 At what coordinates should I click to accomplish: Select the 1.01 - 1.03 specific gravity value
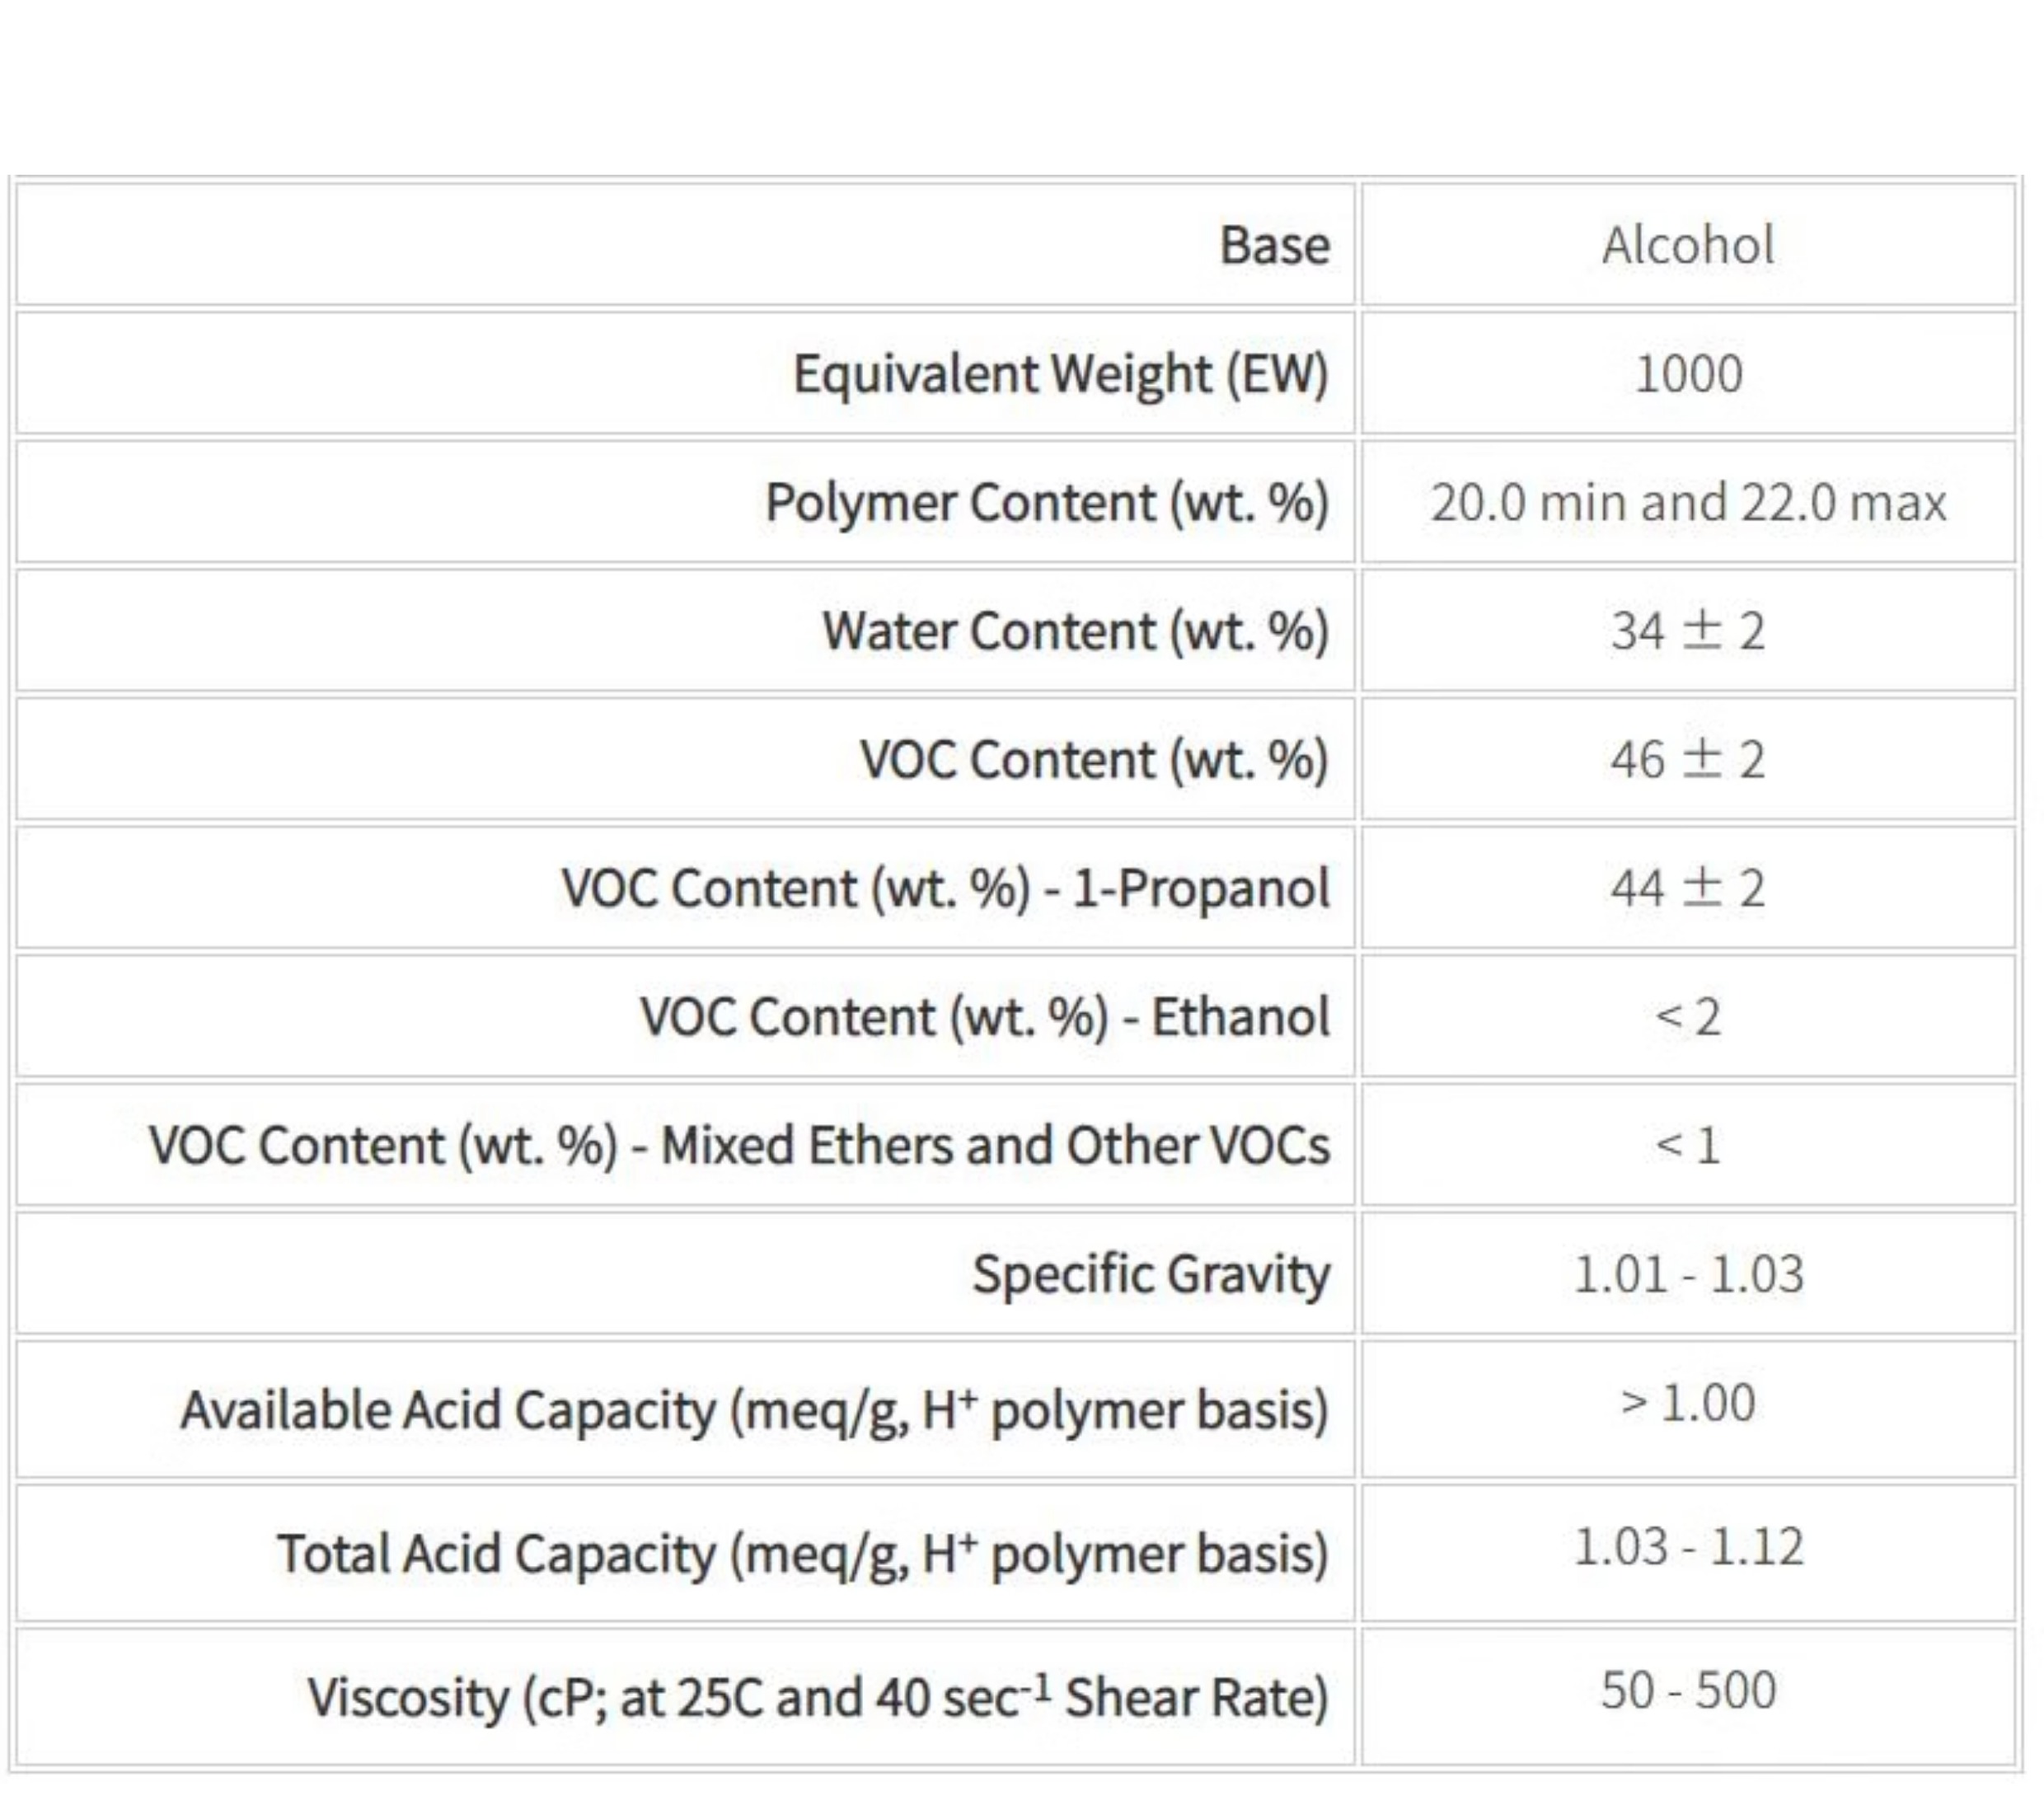(x=1688, y=1274)
